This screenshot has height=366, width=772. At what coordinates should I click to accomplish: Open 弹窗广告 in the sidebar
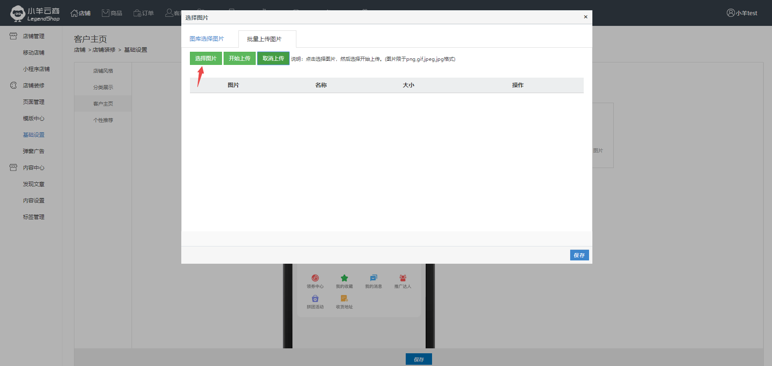33,151
